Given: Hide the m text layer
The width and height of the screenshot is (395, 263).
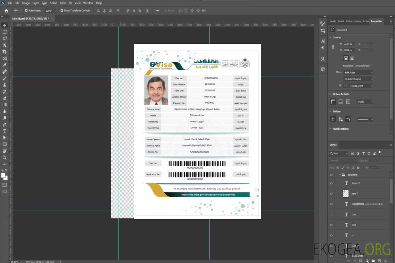Looking at the screenshot, I should (x=331, y=236).
